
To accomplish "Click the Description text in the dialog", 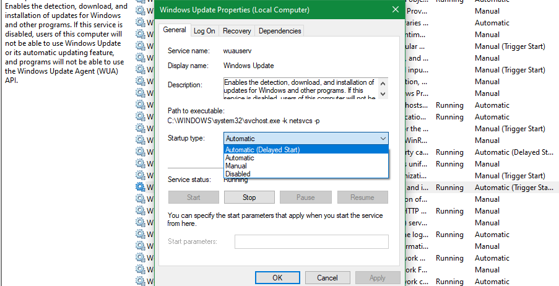I will (300, 90).
